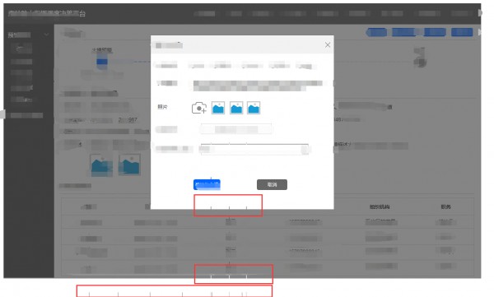Open the first photo thumbnail in the dialog
The width and height of the screenshot is (494, 297).
click(x=218, y=108)
